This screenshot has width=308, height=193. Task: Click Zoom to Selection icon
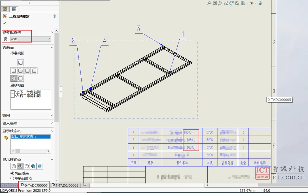pyautogui.click(x=220, y=3)
